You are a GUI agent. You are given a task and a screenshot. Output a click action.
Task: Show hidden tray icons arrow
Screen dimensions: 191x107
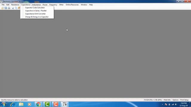click(x=162, y=104)
